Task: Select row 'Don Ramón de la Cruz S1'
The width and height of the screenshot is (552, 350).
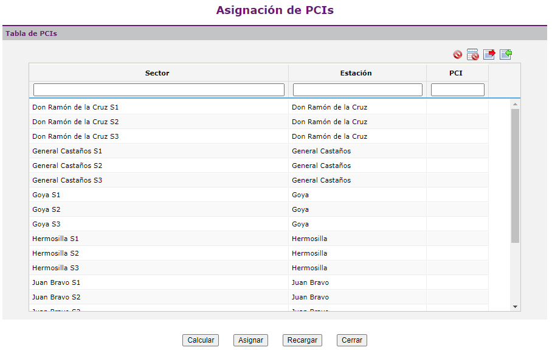Action: 259,107
